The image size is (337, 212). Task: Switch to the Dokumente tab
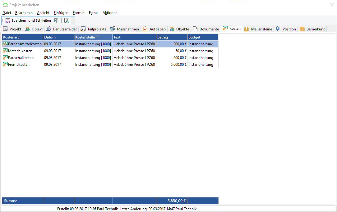[x=206, y=29]
